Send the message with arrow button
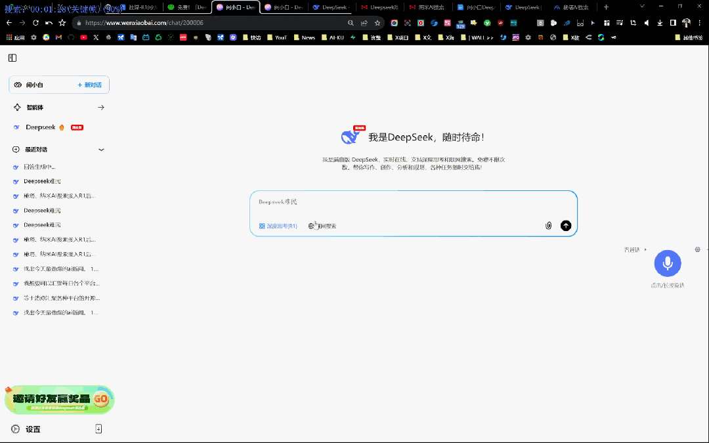This screenshot has height=443, width=709. 566,226
